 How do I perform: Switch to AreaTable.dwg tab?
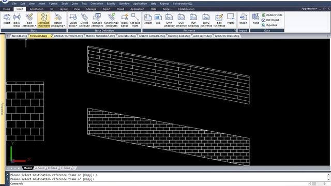click(x=127, y=36)
